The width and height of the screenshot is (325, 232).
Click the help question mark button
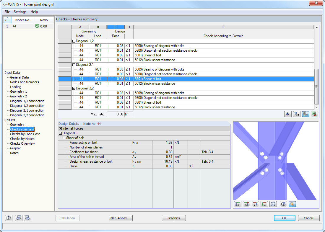tap(9, 218)
